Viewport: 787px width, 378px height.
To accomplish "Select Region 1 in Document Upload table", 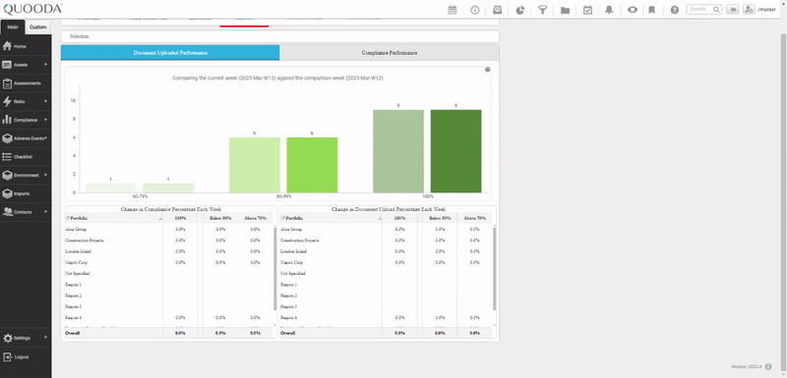I will (386, 285).
